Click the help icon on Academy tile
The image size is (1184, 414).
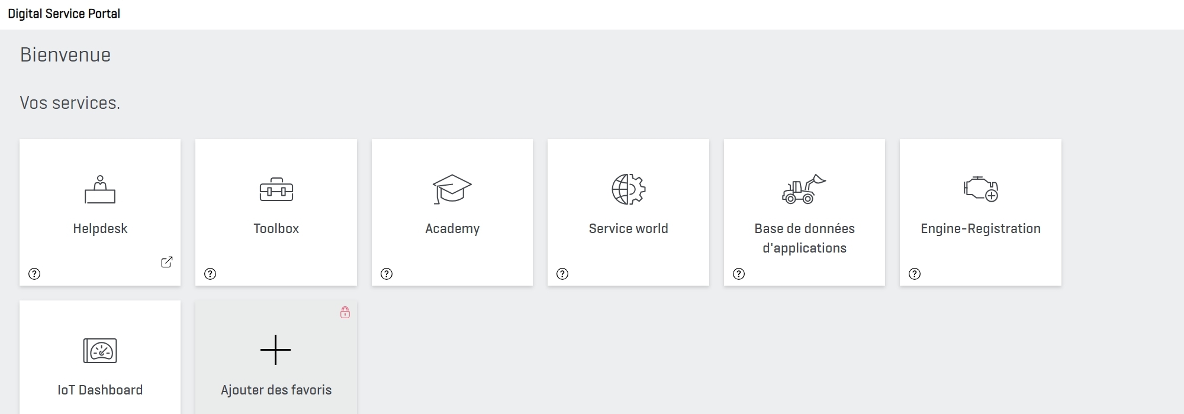pos(387,274)
